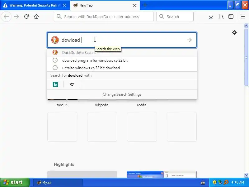Search with the Wikipedia engine icon
The width and height of the screenshot is (249, 187).
click(x=72, y=84)
